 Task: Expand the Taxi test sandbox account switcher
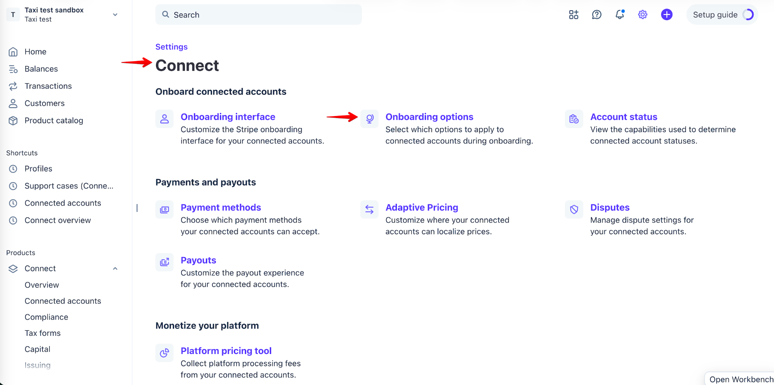pos(63,14)
